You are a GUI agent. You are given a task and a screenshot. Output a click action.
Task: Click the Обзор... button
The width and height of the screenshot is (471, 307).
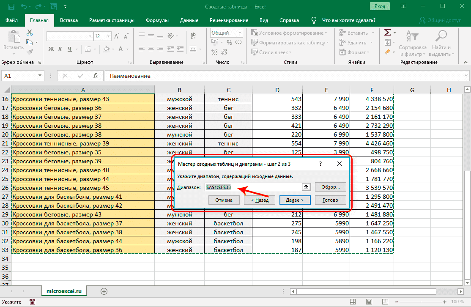(330, 187)
